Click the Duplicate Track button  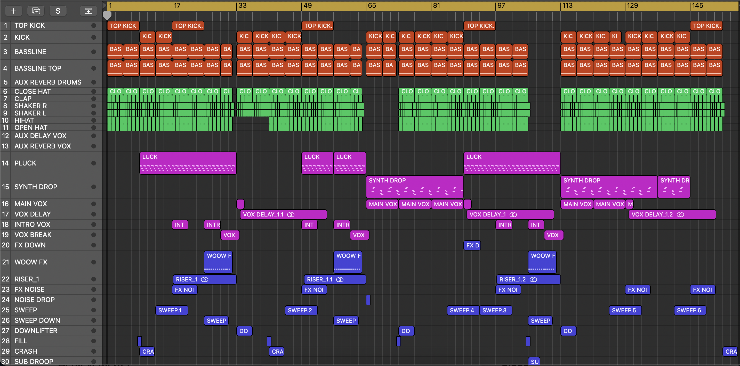tap(36, 11)
